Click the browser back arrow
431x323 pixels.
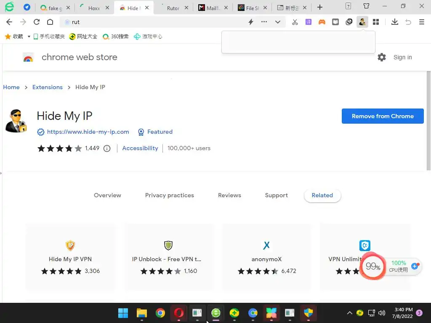(x=9, y=22)
